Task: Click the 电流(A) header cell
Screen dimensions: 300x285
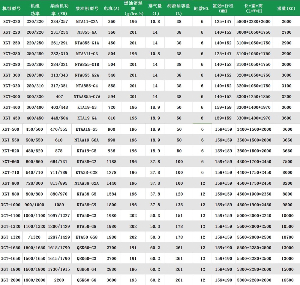Action: pos(112,8)
